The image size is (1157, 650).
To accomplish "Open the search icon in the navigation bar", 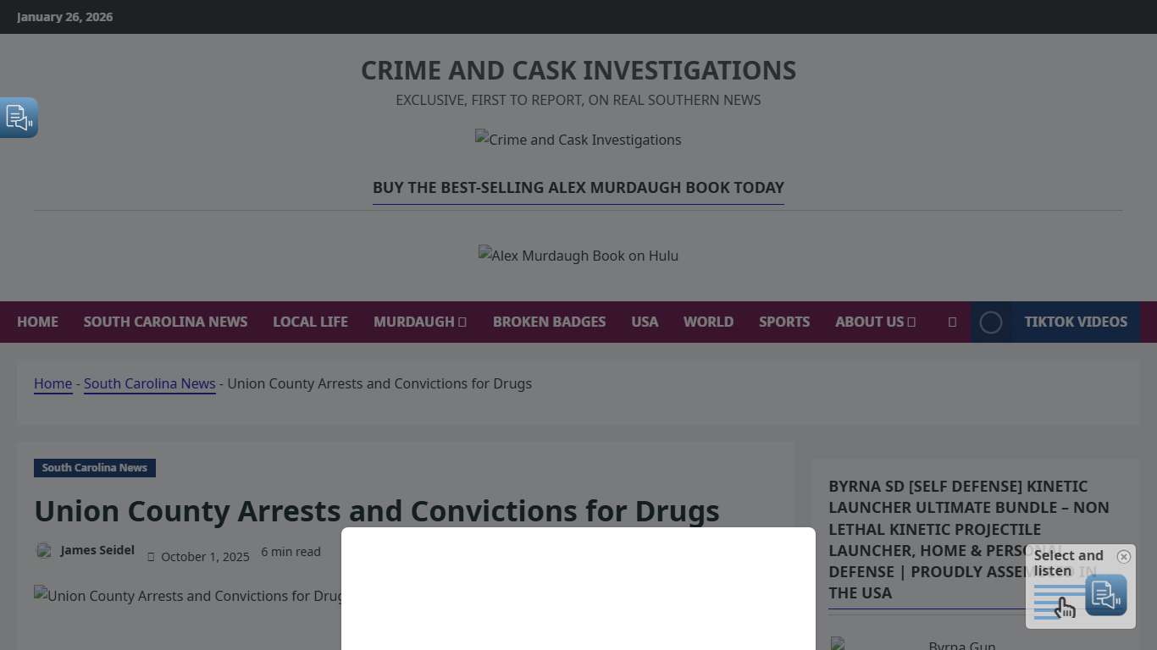I will pos(951,322).
